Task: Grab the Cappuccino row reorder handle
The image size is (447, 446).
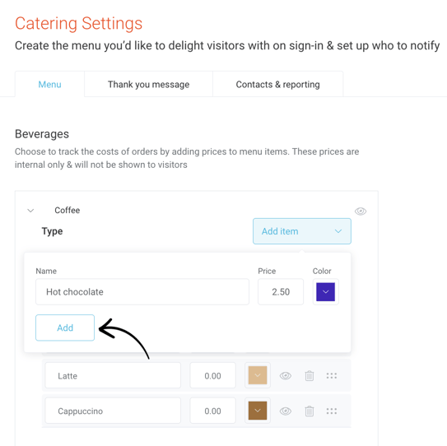Action: coord(332,411)
